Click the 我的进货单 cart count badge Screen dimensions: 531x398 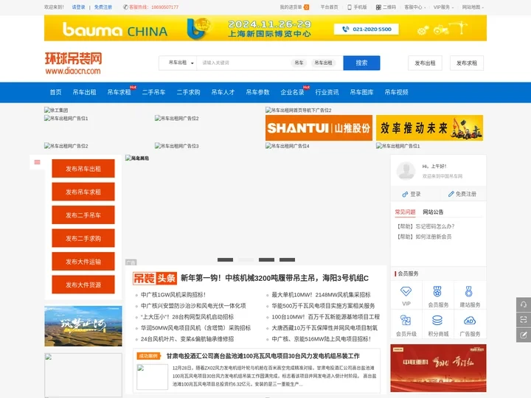coord(307,7)
